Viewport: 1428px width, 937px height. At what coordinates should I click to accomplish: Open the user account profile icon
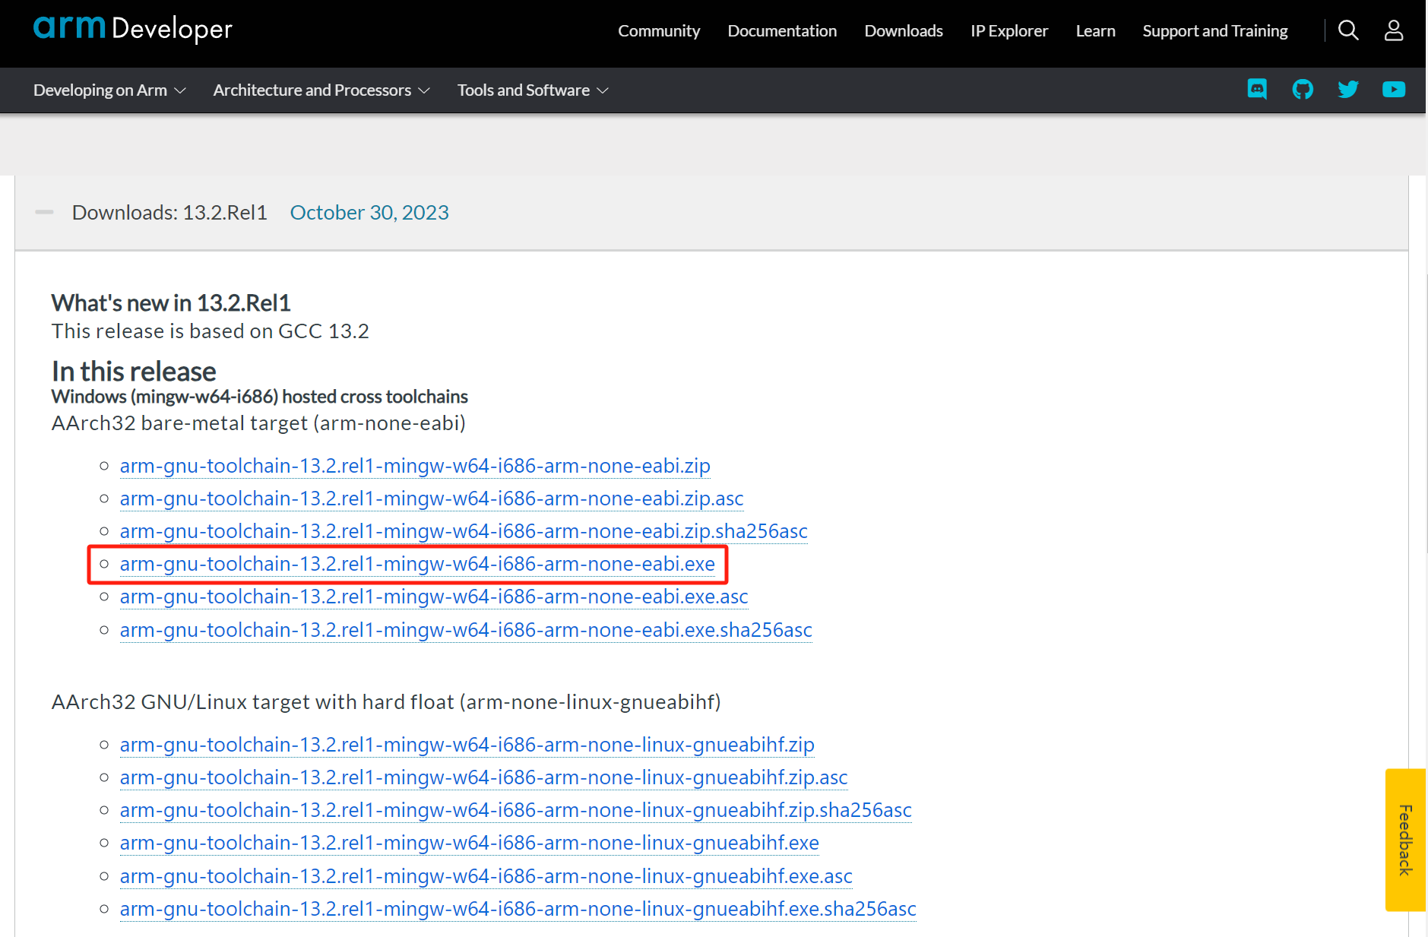pos(1394,30)
